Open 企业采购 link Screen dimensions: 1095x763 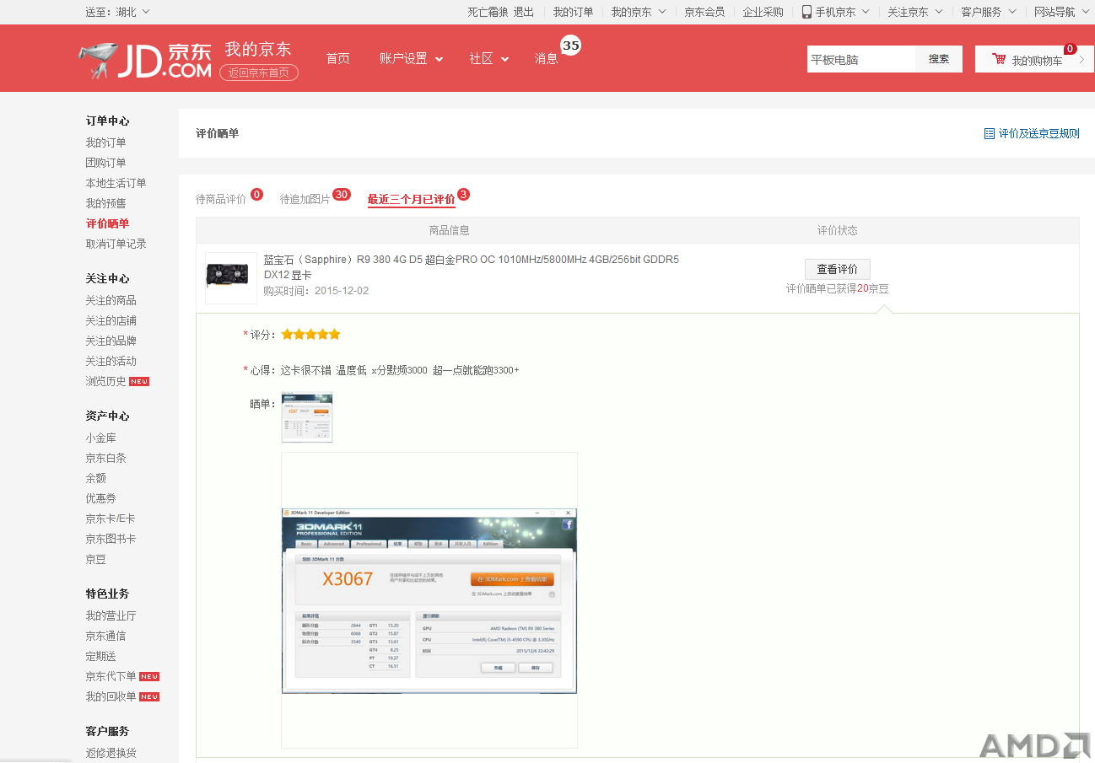pyautogui.click(x=763, y=12)
